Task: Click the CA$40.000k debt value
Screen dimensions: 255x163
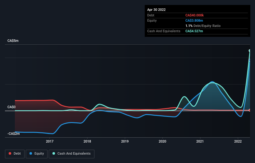Action: point(194,15)
